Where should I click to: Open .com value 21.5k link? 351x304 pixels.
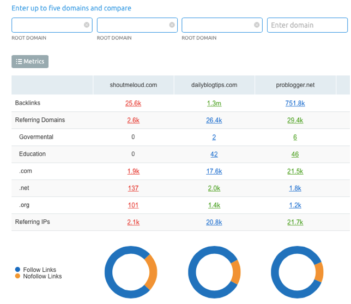coord(295,171)
